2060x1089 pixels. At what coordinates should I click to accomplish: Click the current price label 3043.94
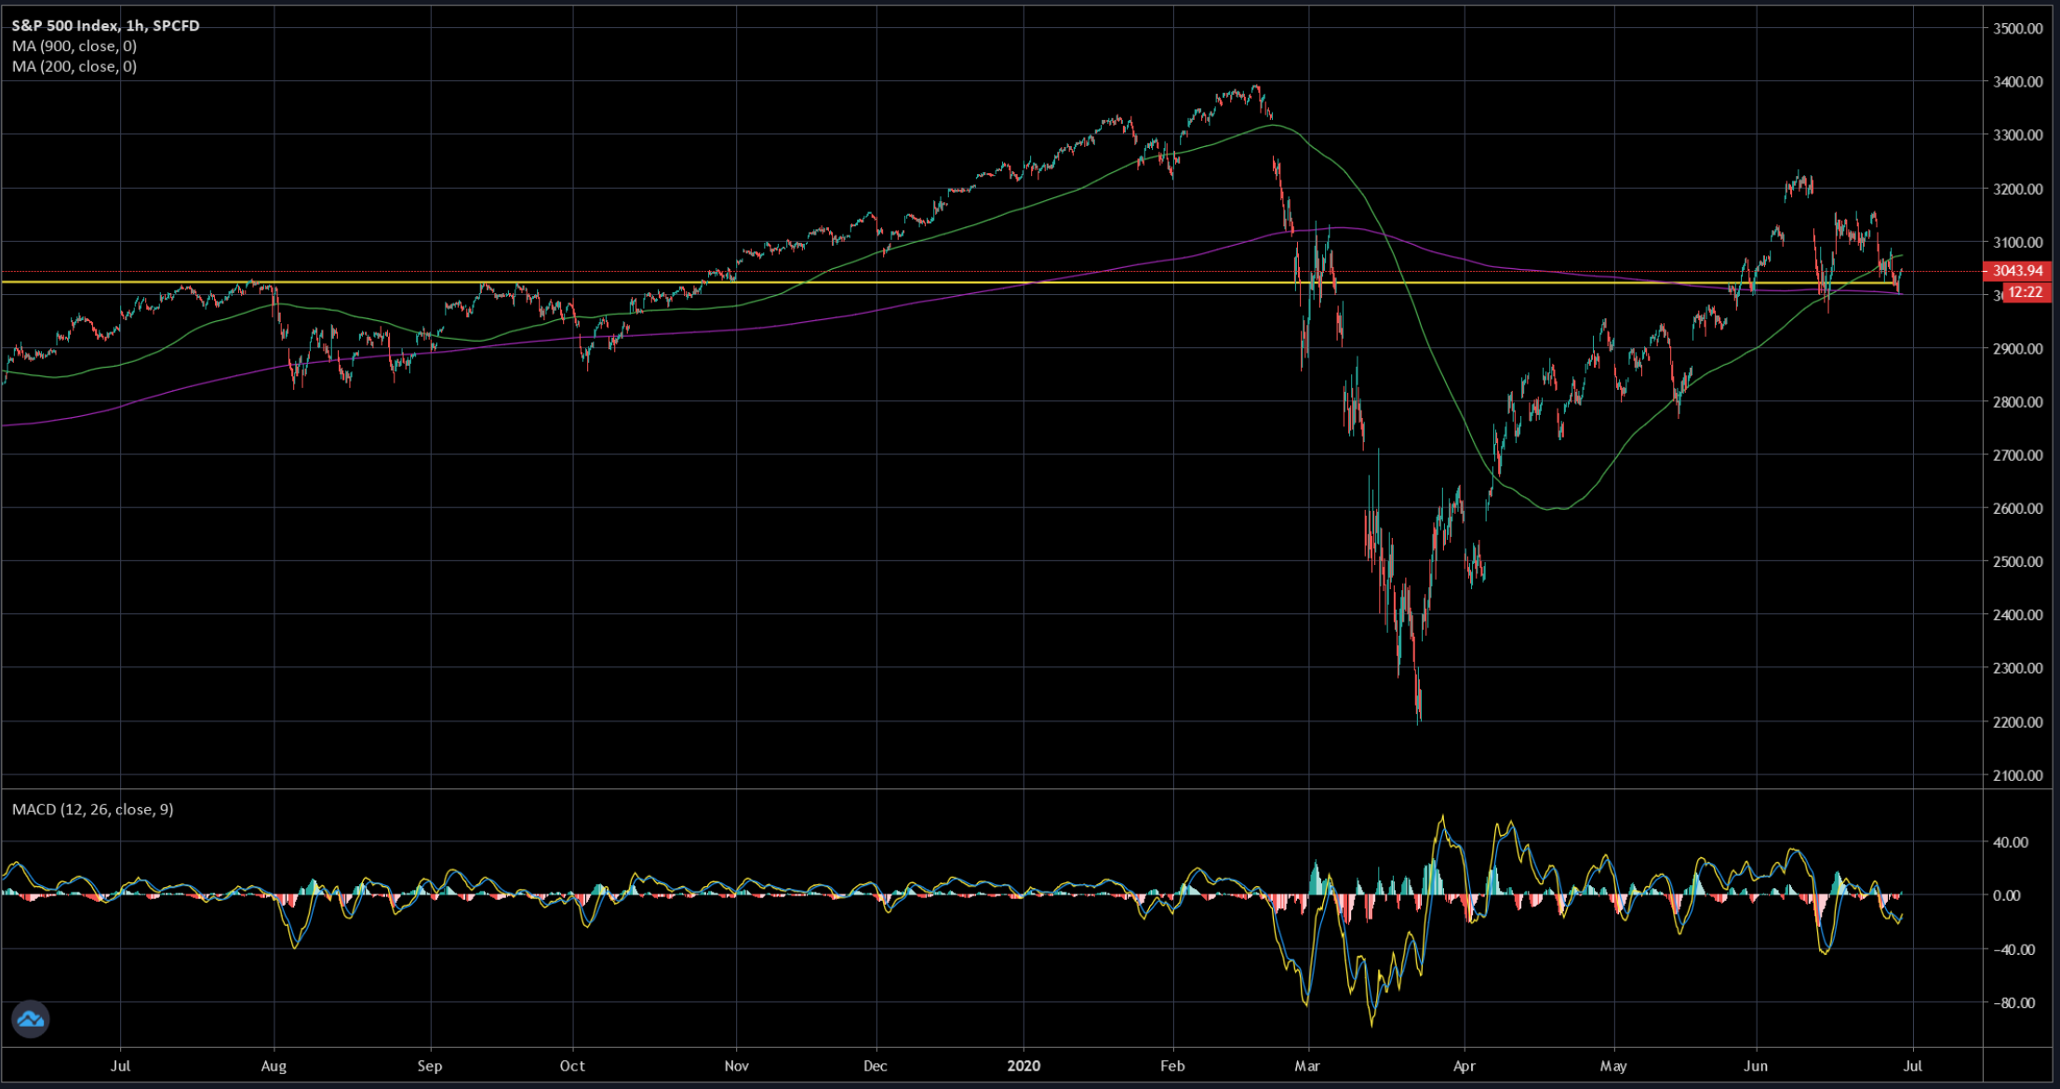coord(2017,271)
